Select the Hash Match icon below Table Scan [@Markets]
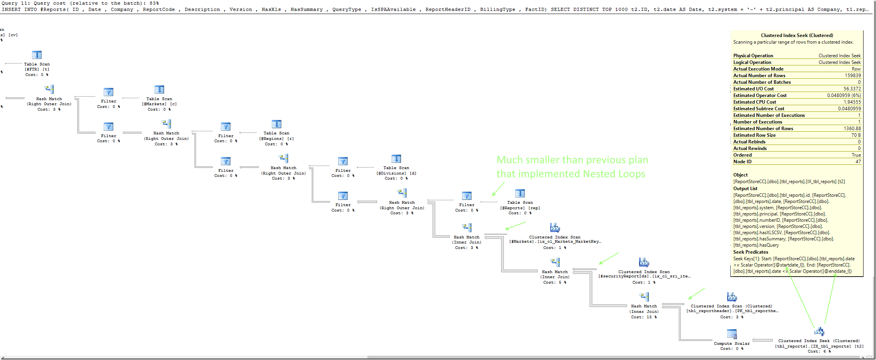The image size is (876, 360). (166, 124)
